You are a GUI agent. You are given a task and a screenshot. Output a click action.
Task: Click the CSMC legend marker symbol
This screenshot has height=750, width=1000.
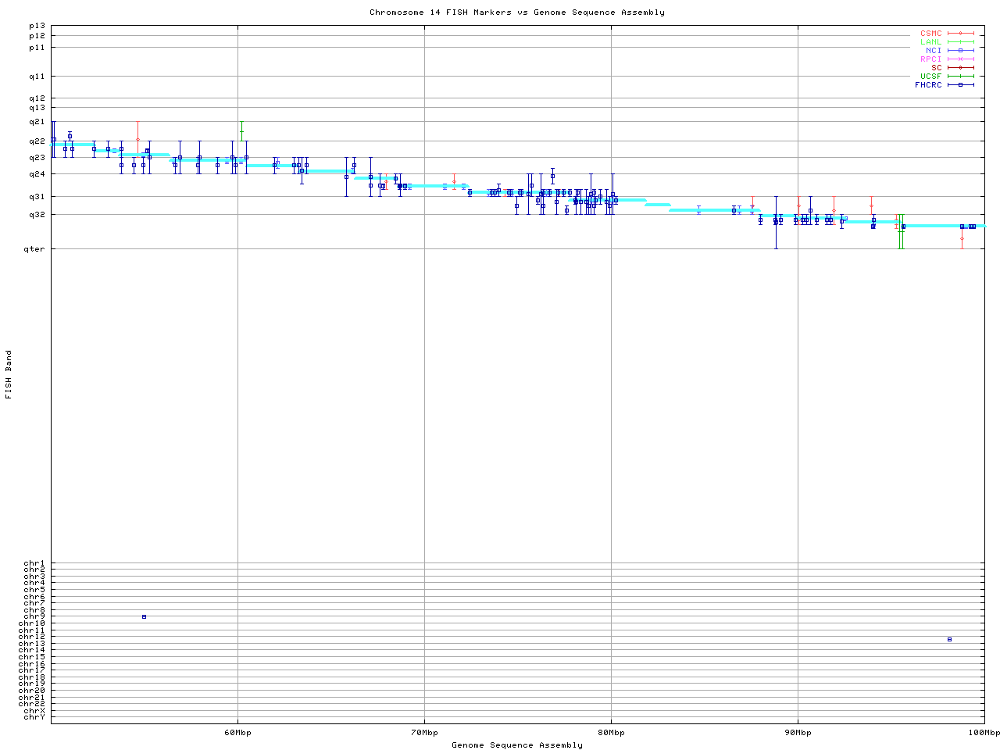click(960, 34)
